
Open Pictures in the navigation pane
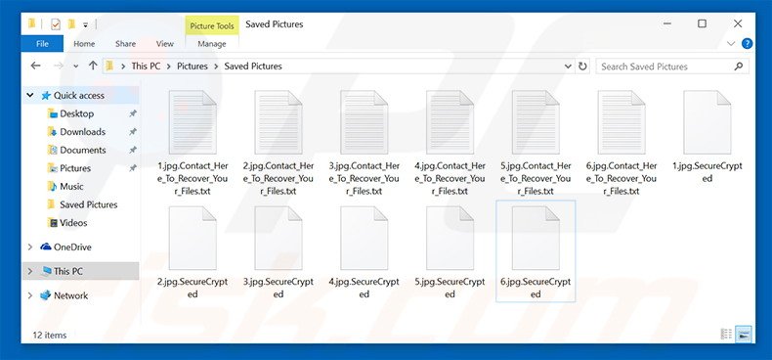75,168
